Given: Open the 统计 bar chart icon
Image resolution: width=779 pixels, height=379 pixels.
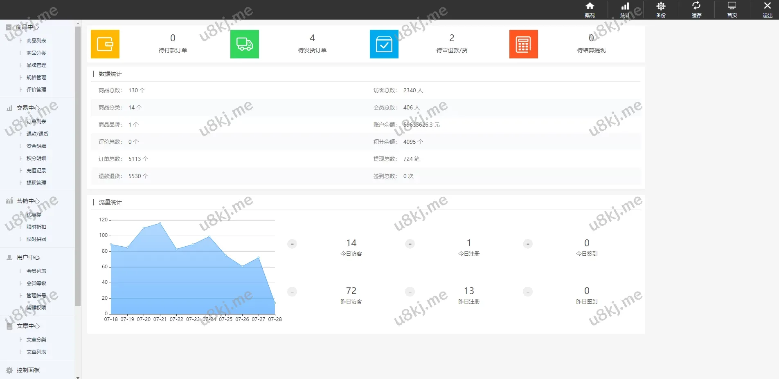Looking at the screenshot, I should coord(625,9).
